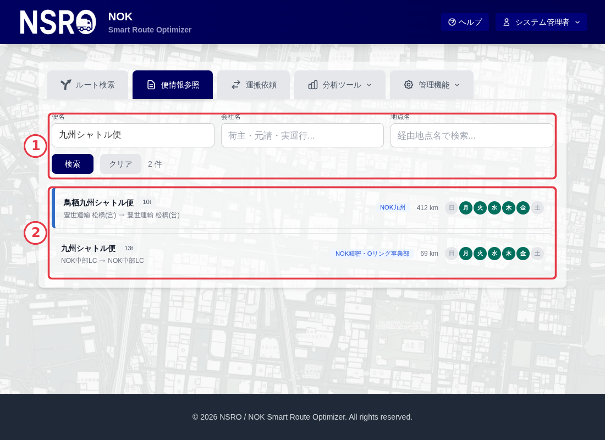Focus the 便名 input with 九州シャトル便
The width and height of the screenshot is (605, 440).
tap(133, 135)
